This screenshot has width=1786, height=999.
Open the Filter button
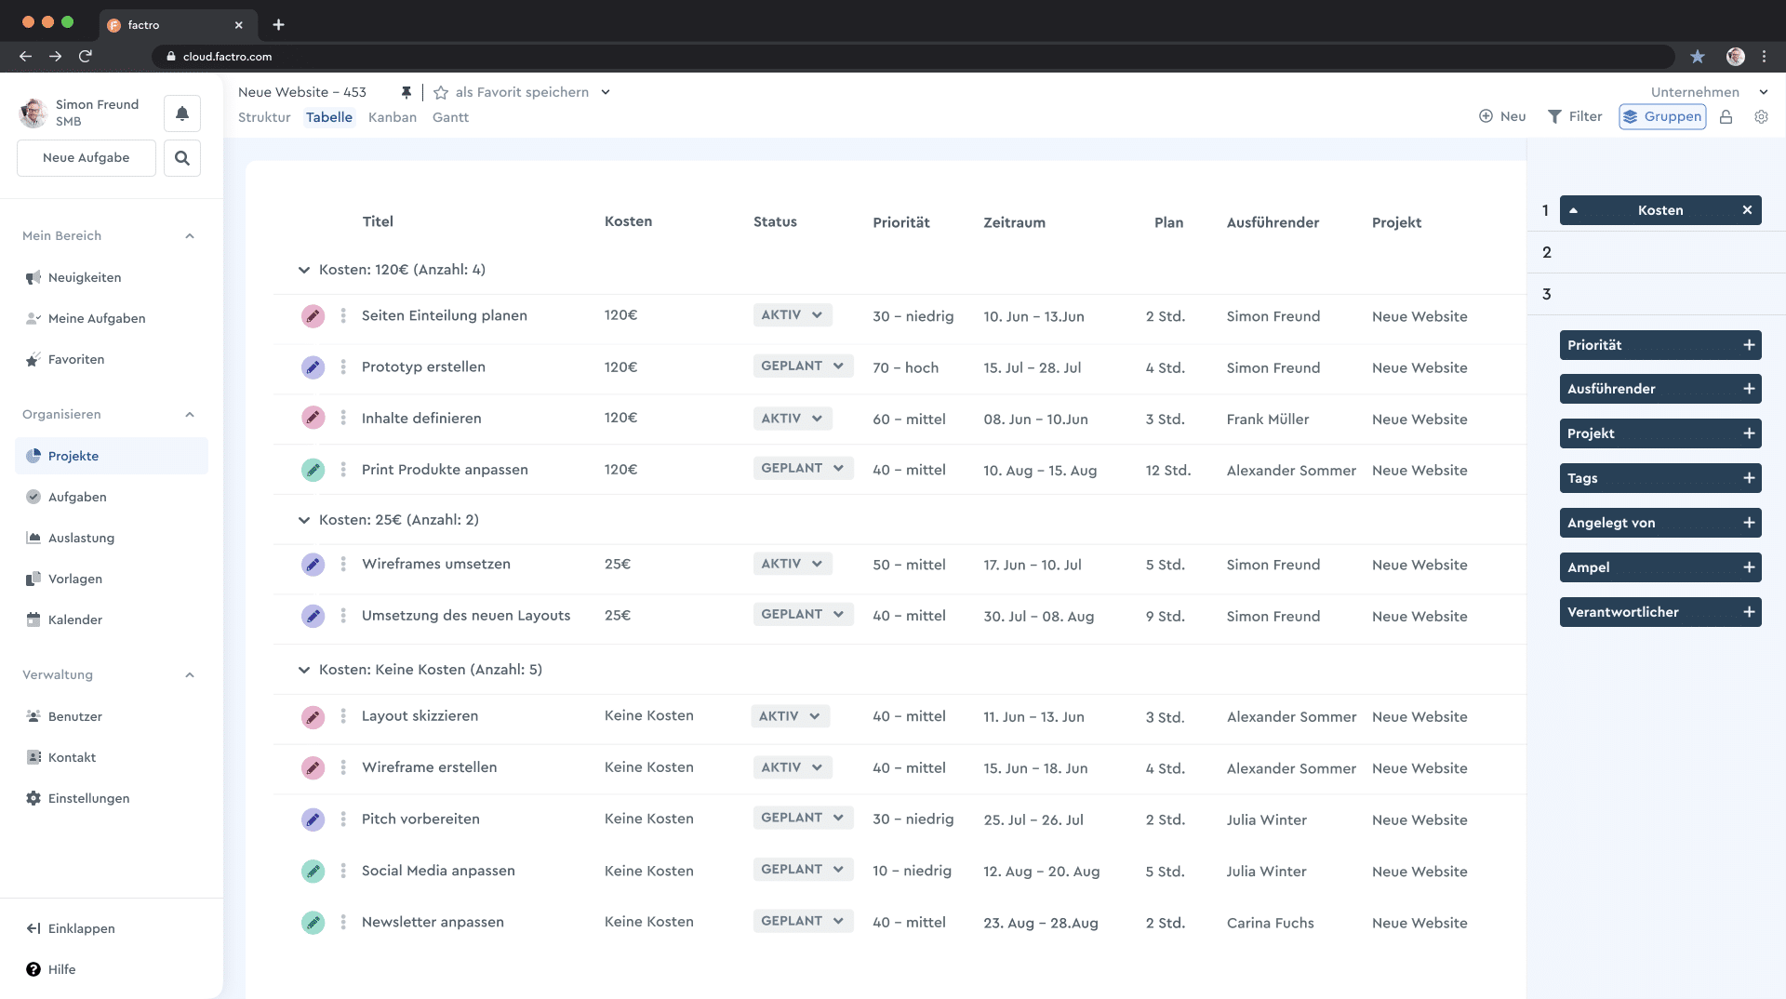[x=1575, y=116]
